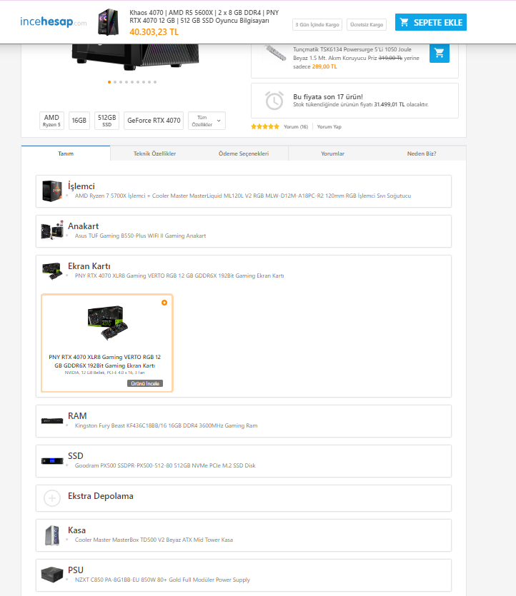516x596 pixels.
Task: Click the Khaos 4070 product title in header
Action: point(204,16)
